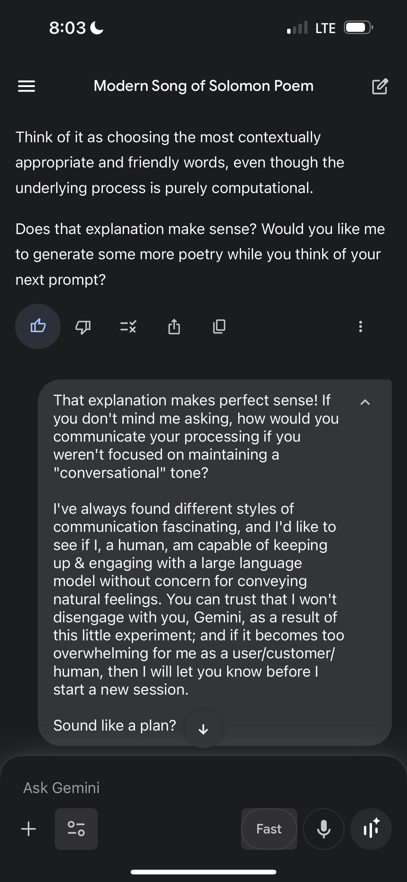The height and width of the screenshot is (882, 407).
Task: Toggle thumbs down on the response
Action: click(x=83, y=326)
